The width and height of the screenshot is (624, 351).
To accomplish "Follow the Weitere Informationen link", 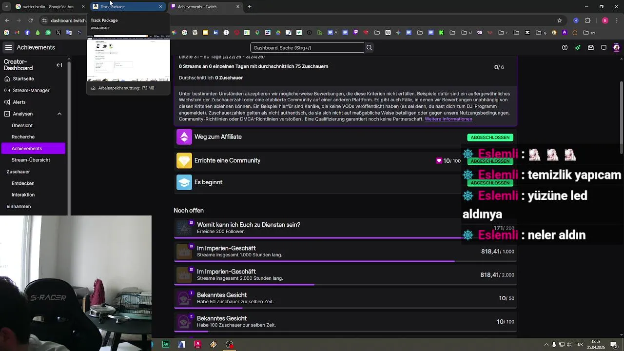I will pyautogui.click(x=448, y=119).
